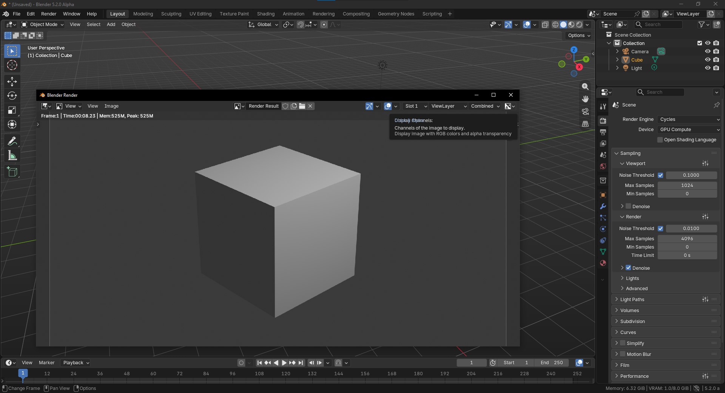This screenshot has width=725, height=393.
Task: Select the Rotate tool in the toolbar
Action: (x=12, y=96)
